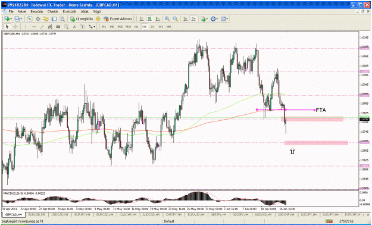This screenshot has height=225, width=372.
Task: Click the highlighted current price label on axis
Action: [x=364, y=119]
